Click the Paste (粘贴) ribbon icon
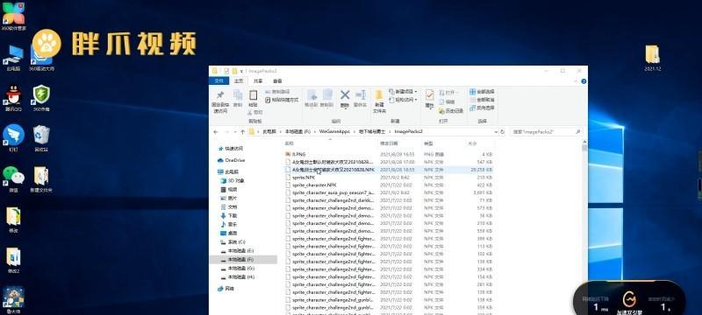Screen dimensions: 702x315 point(253,98)
